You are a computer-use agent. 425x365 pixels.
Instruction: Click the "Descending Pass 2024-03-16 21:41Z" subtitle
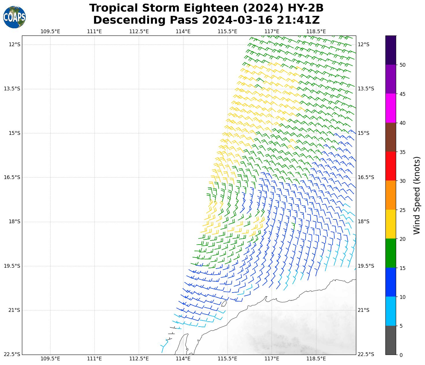point(206,20)
